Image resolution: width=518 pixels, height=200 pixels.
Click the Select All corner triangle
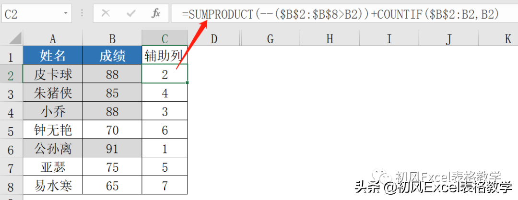tap(15, 38)
